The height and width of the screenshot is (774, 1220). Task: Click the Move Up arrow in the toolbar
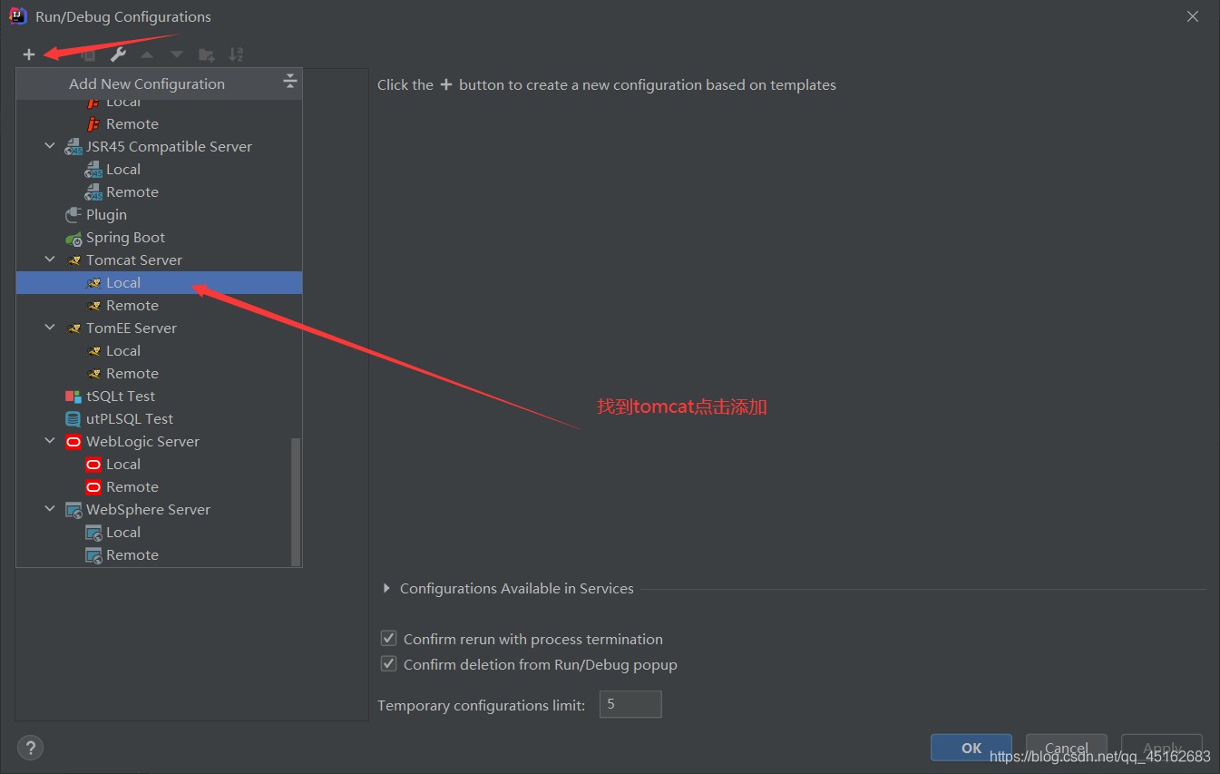click(147, 54)
